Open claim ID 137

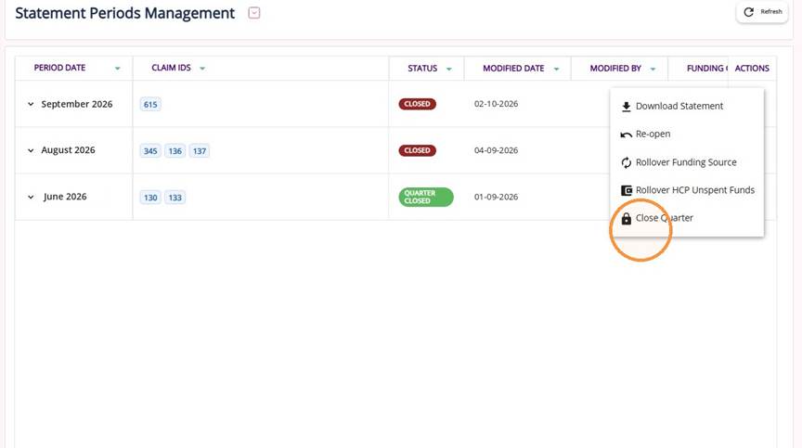(x=200, y=151)
